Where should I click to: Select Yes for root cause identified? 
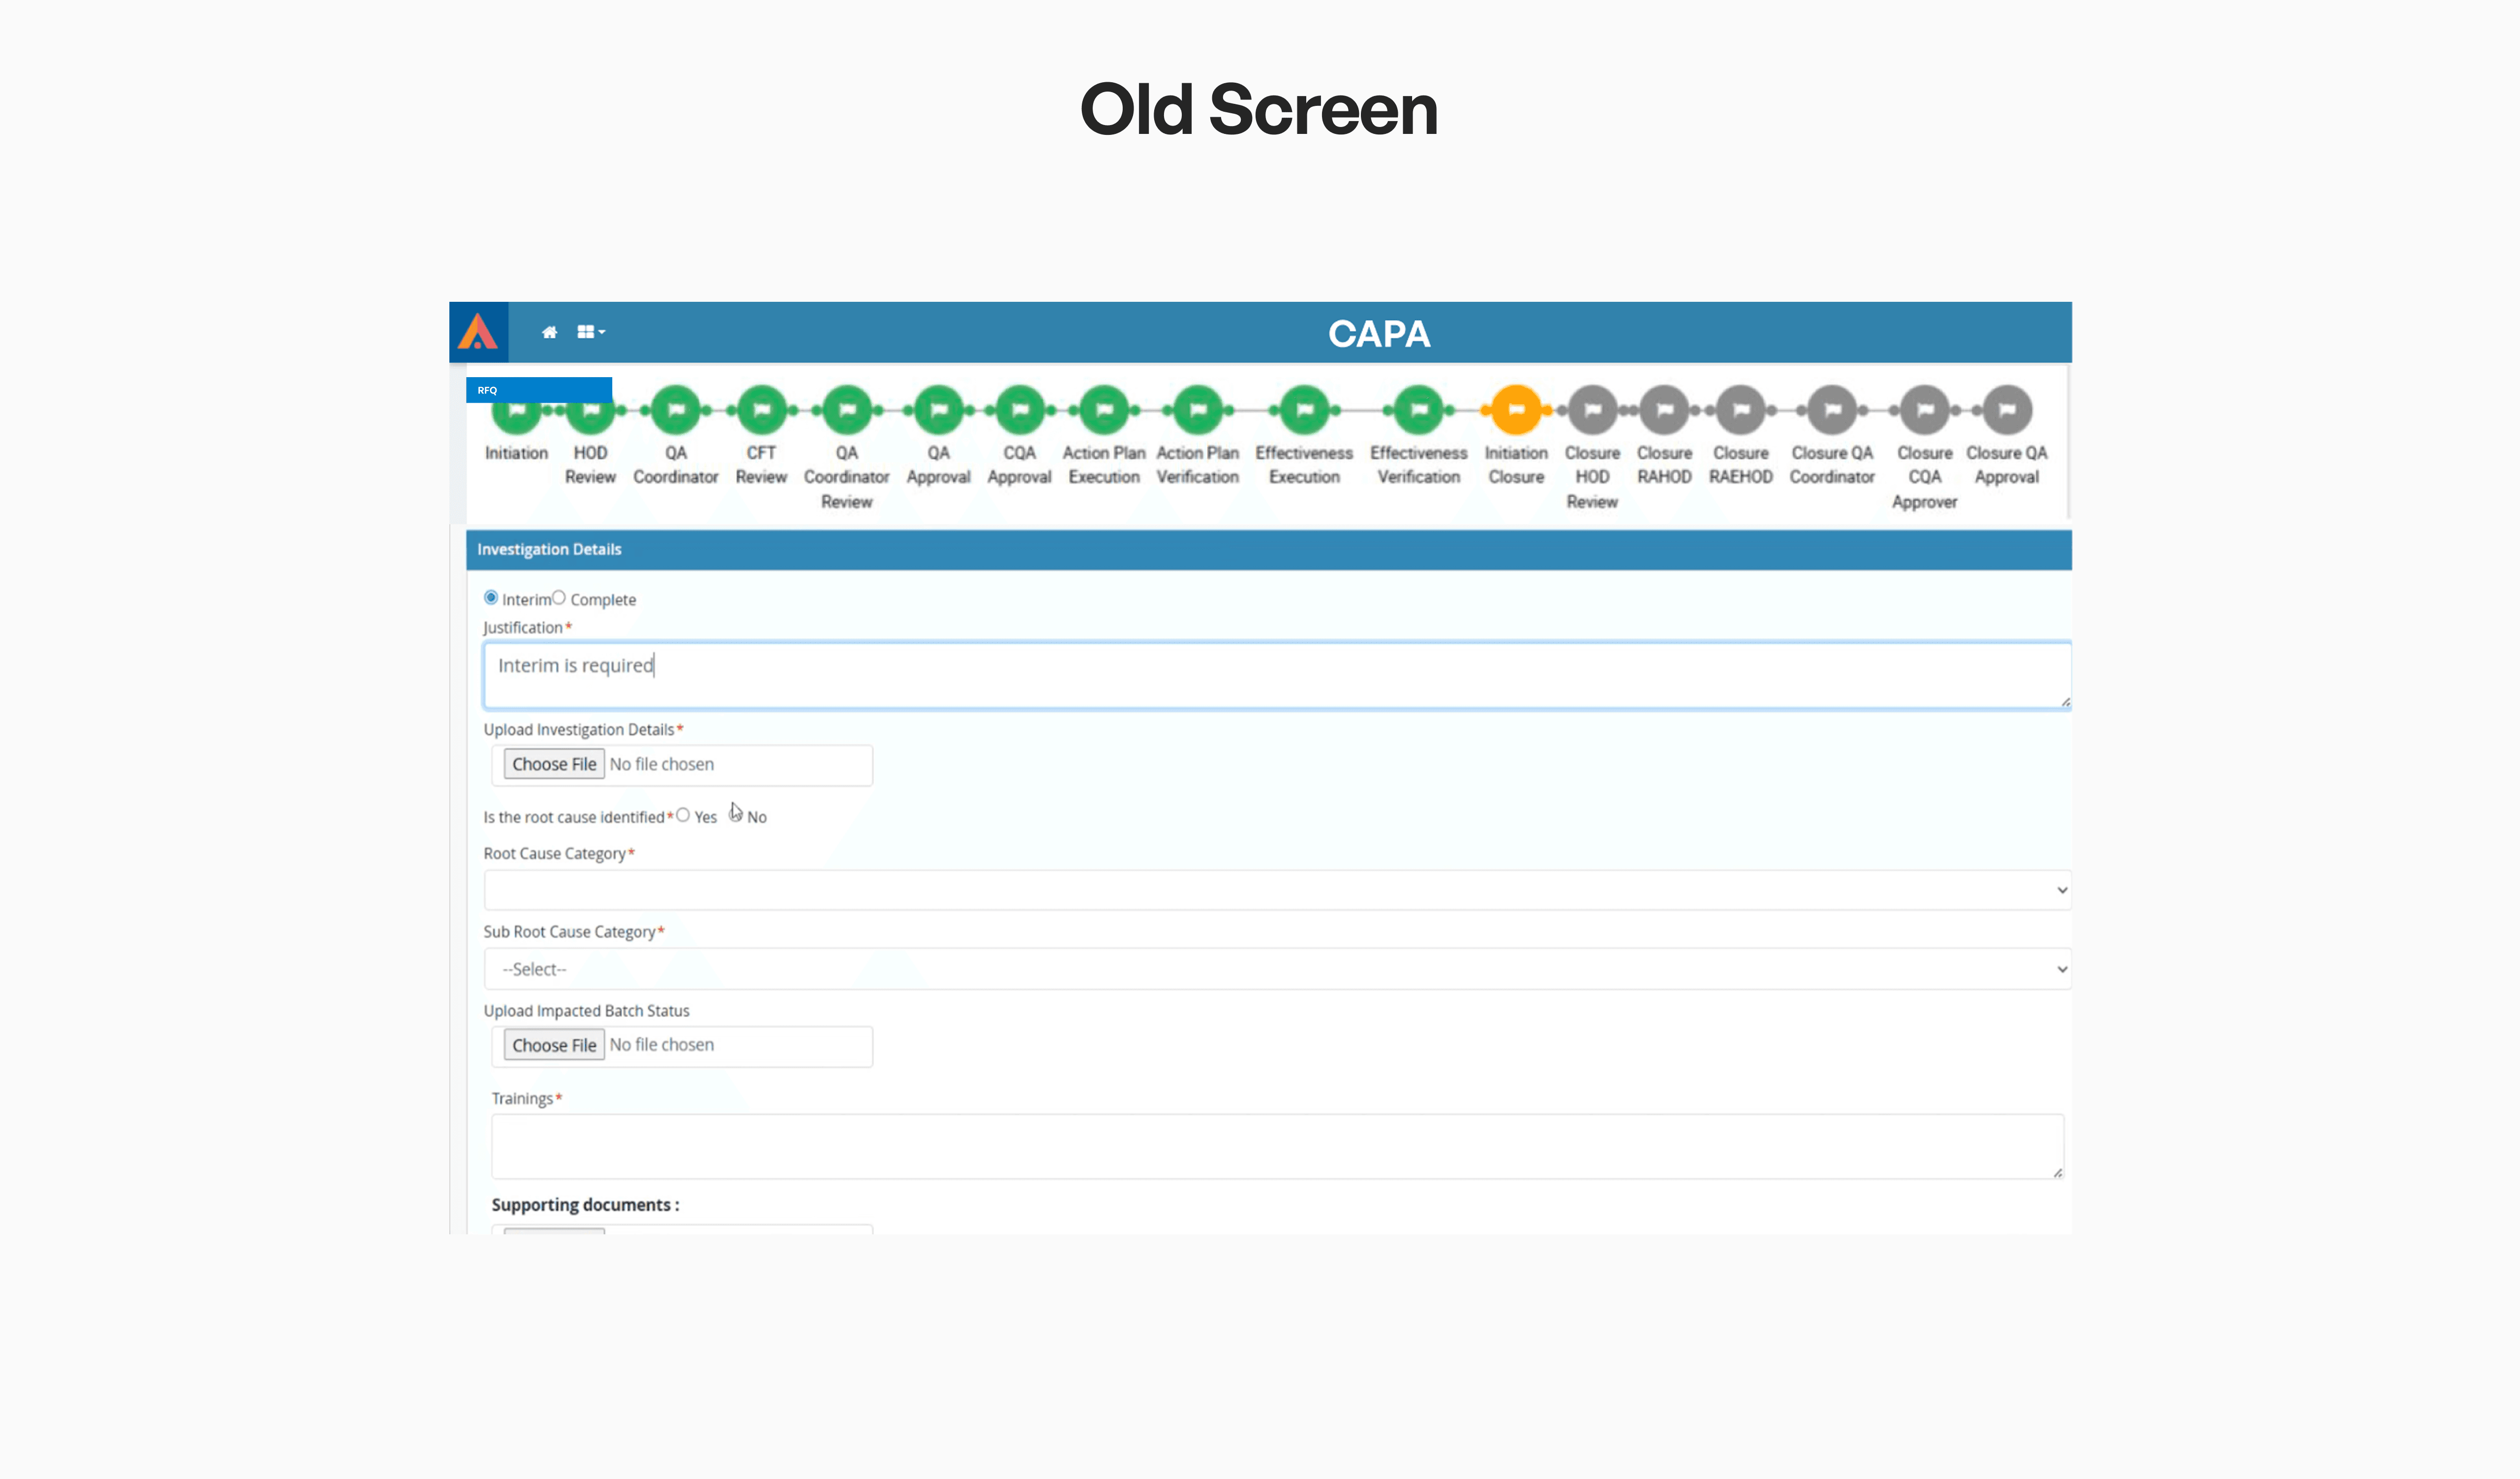click(684, 815)
